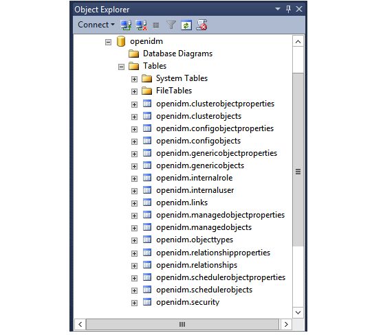Select the openidm.links table name
This screenshot has width=383, height=335.
[182, 203]
